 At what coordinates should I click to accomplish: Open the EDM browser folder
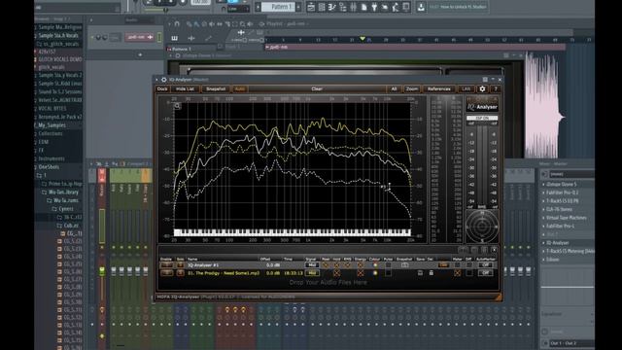[x=44, y=142]
